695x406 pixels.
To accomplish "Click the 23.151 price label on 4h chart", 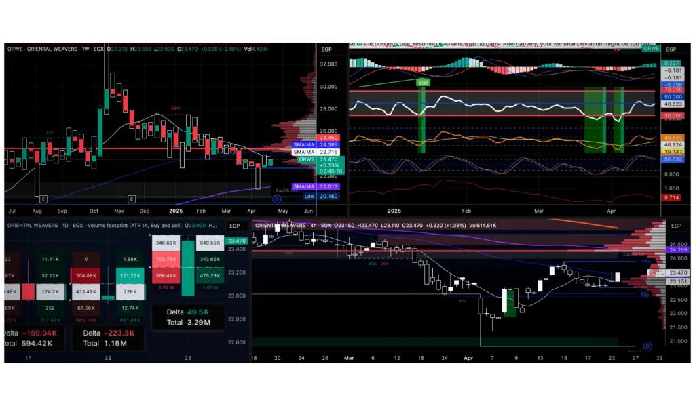I will tap(677, 281).
